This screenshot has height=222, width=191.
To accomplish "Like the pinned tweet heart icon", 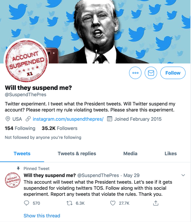I will coord(113,203).
